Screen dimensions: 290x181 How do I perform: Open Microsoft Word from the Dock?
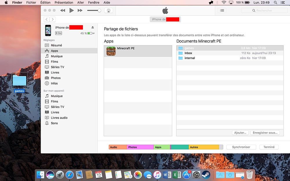click(x=167, y=175)
